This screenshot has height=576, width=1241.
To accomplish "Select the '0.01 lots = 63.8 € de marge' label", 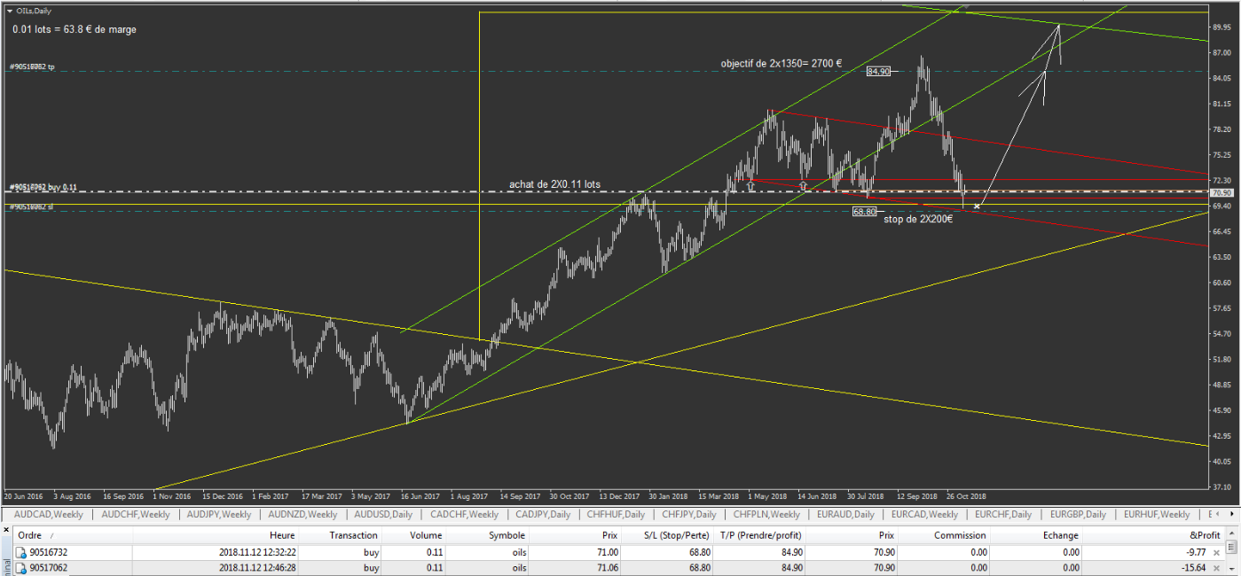I will [x=75, y=29].
